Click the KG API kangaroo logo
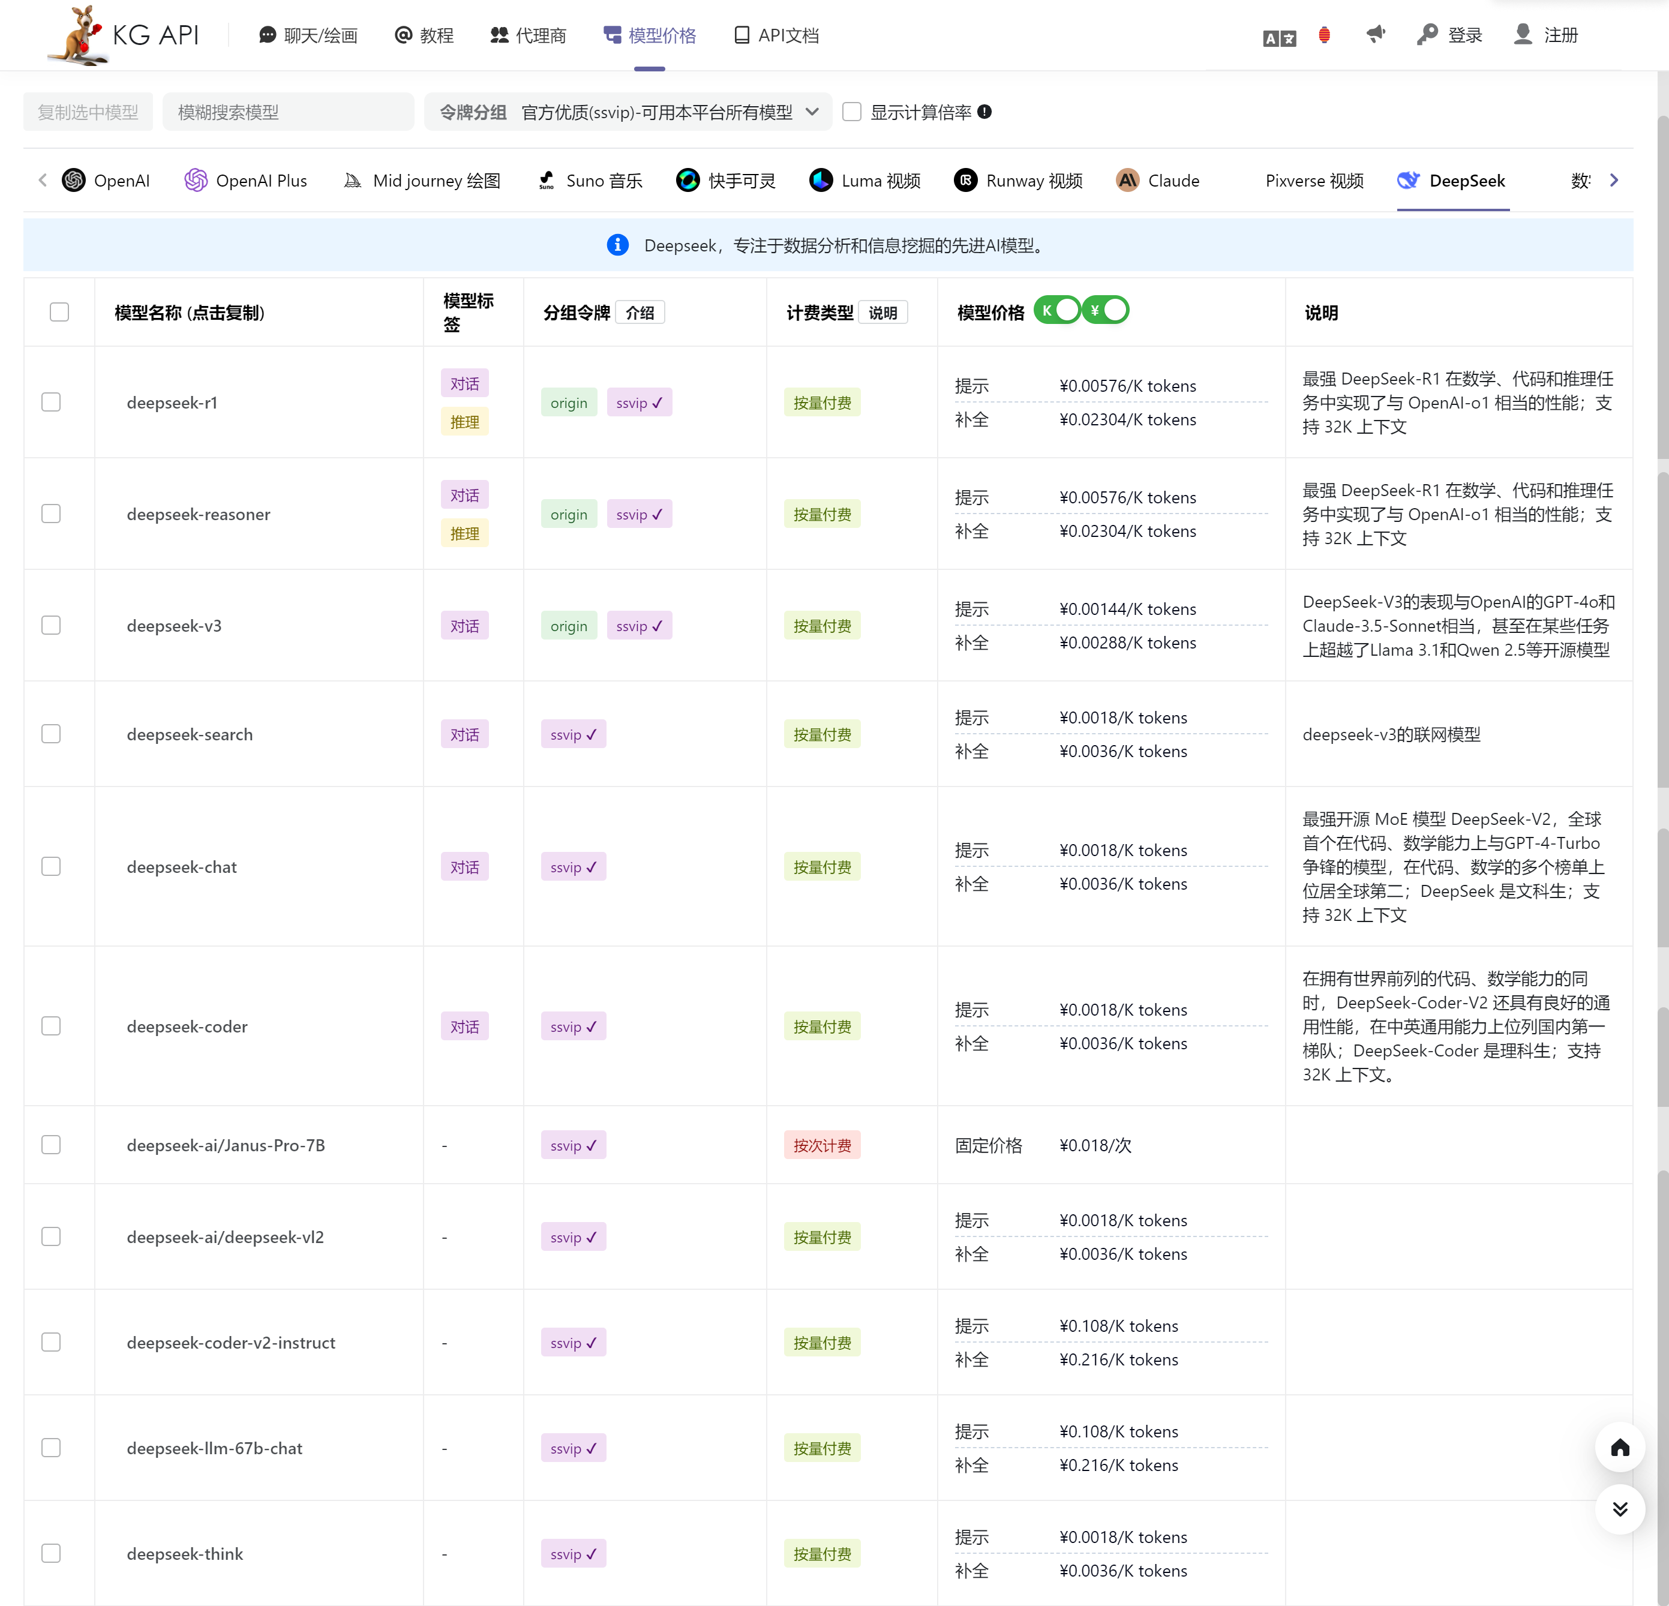 tap(79, 35)
